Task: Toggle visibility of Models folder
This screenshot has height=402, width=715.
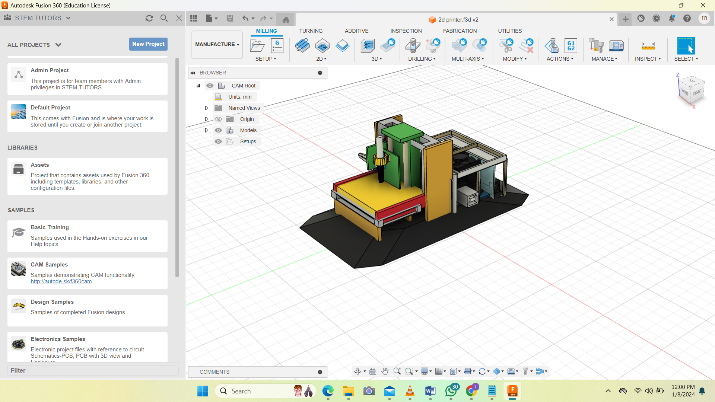Action: tap(218, 130)
